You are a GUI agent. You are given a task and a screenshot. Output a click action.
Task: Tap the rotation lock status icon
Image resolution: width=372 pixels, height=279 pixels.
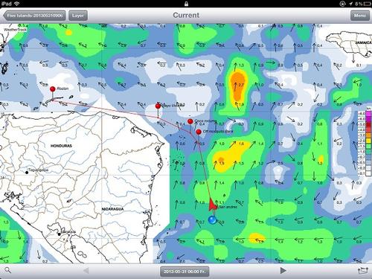342,4
